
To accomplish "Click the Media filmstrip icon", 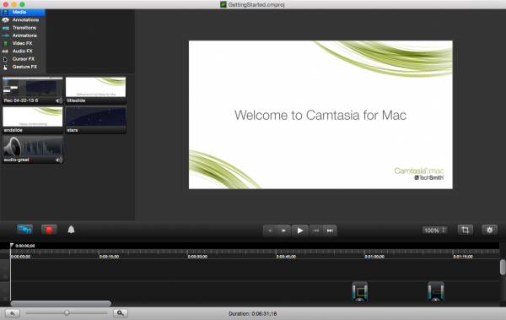I will pos(6,13).
